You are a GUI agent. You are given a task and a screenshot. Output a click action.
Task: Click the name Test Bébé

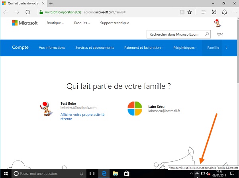[68, 103]
